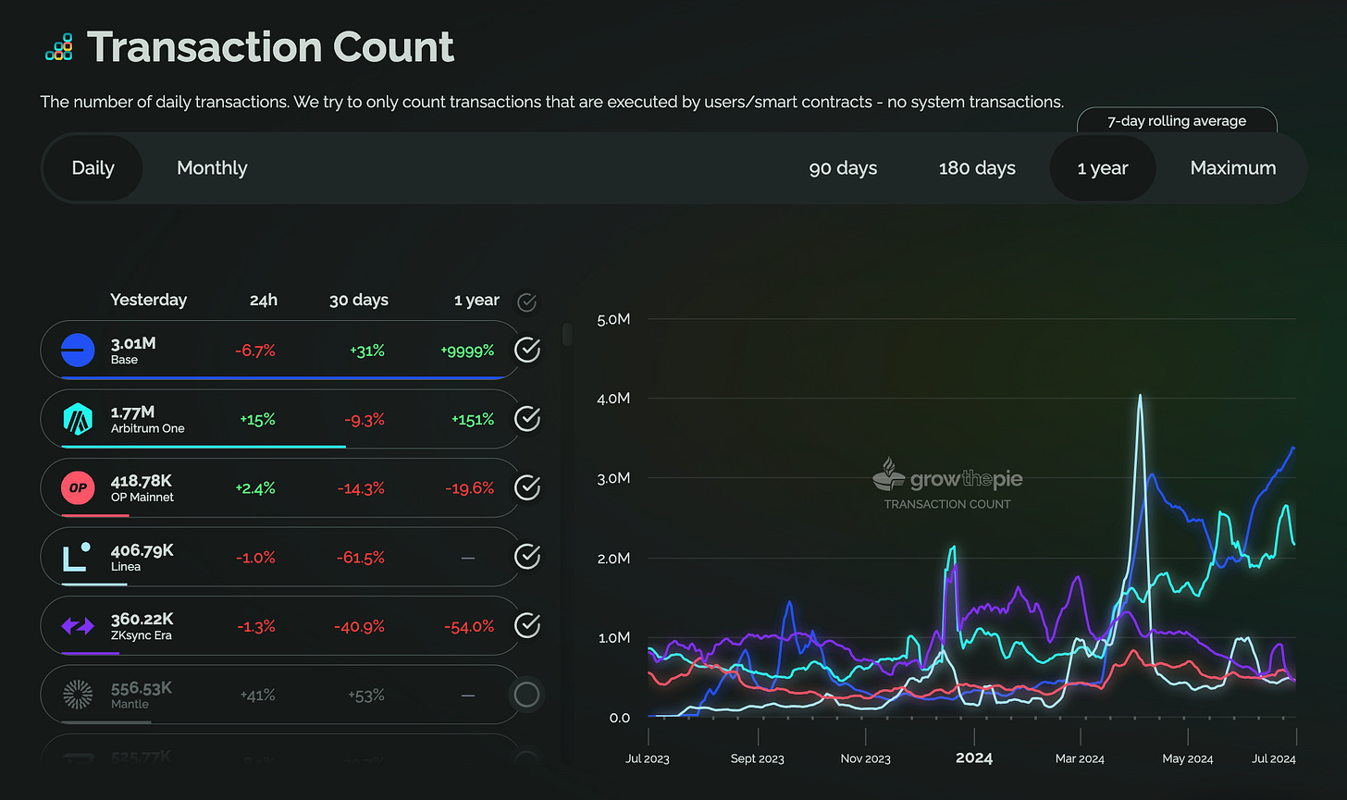This screenshot has height=800, width=1347.
Task: Click Base's +9999% yearly change
Action: pos(467,351)
